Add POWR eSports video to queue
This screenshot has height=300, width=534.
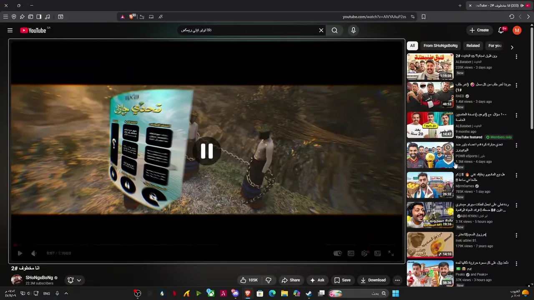(x=448, y=157)
